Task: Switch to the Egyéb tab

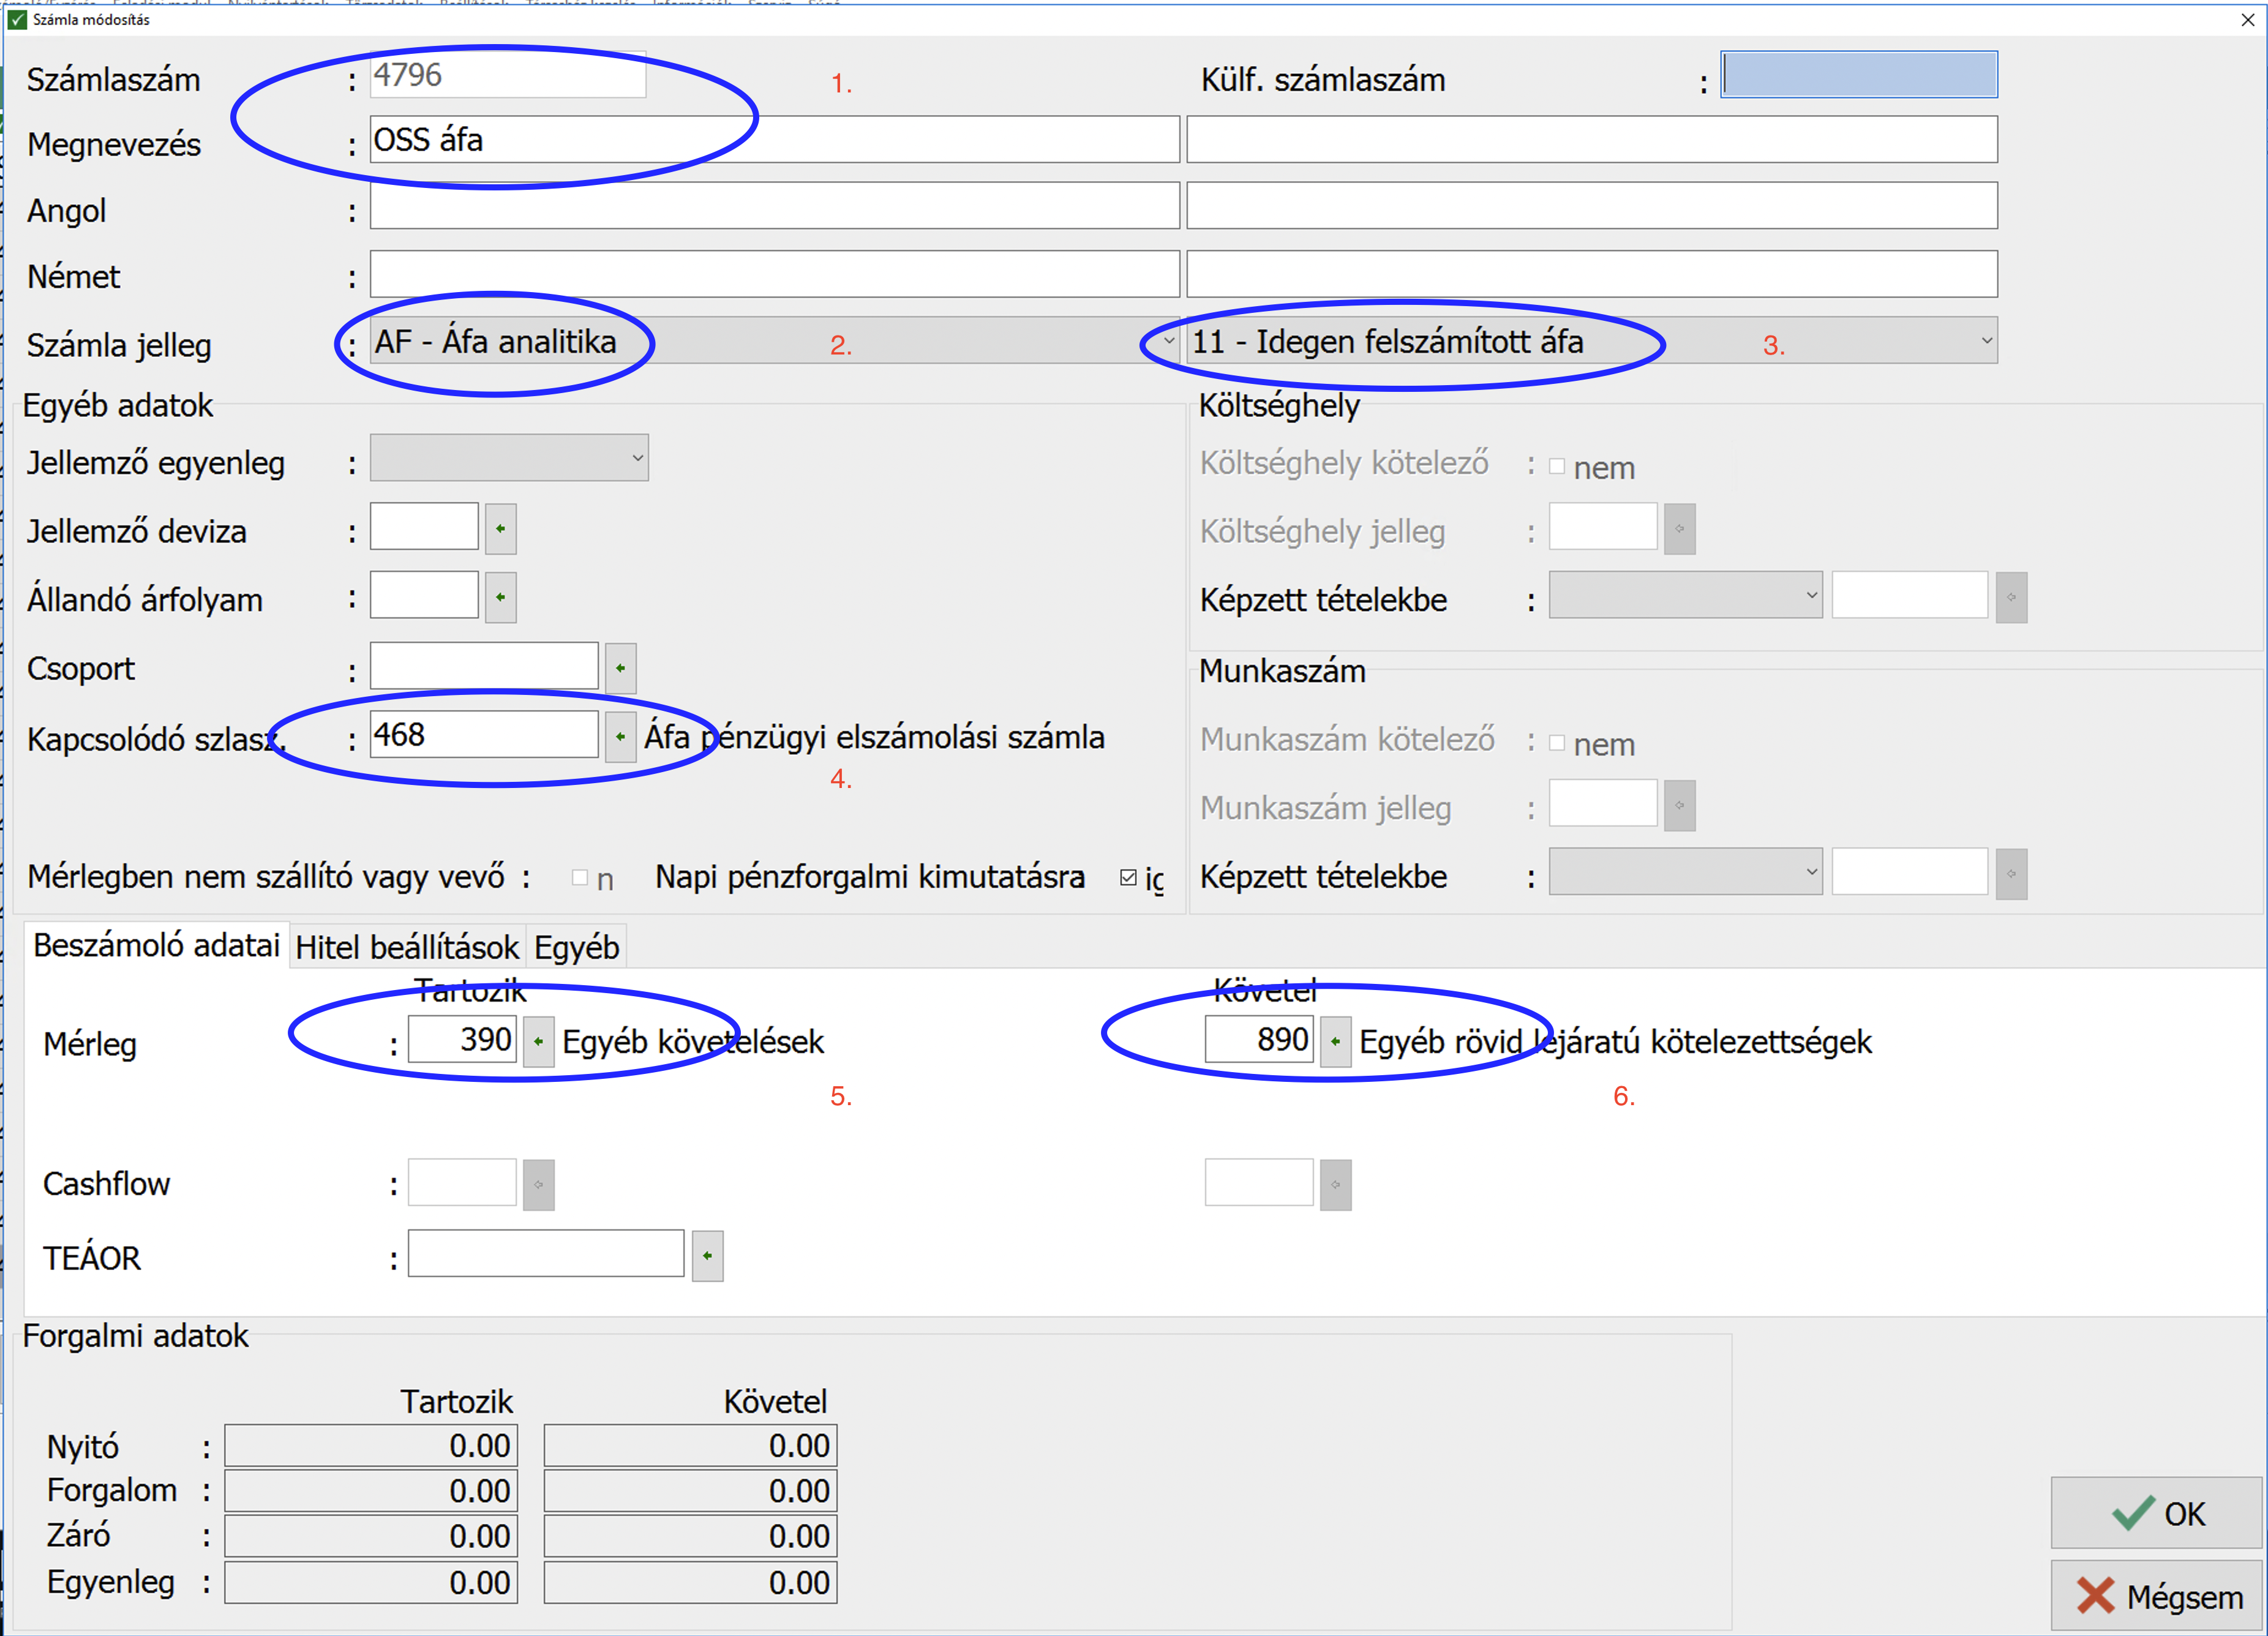Action: click(576, 946)
